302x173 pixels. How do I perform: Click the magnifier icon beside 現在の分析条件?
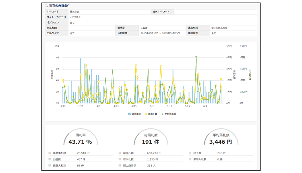tap(47, 6)
